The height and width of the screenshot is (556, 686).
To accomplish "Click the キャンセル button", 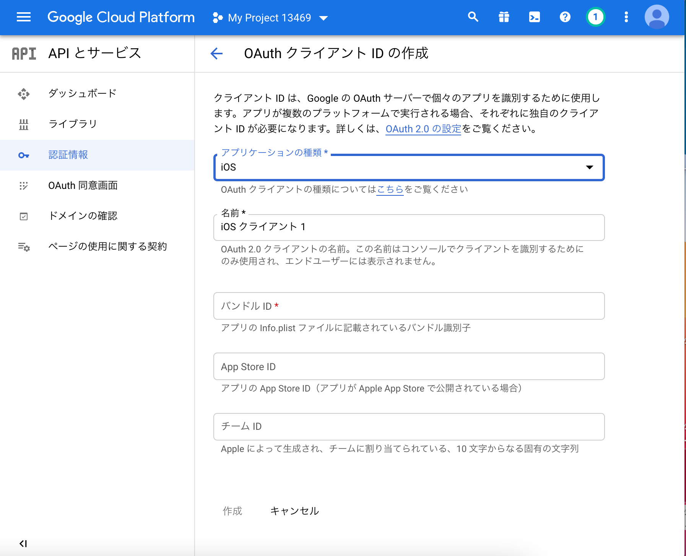I will tap(294, 510).
